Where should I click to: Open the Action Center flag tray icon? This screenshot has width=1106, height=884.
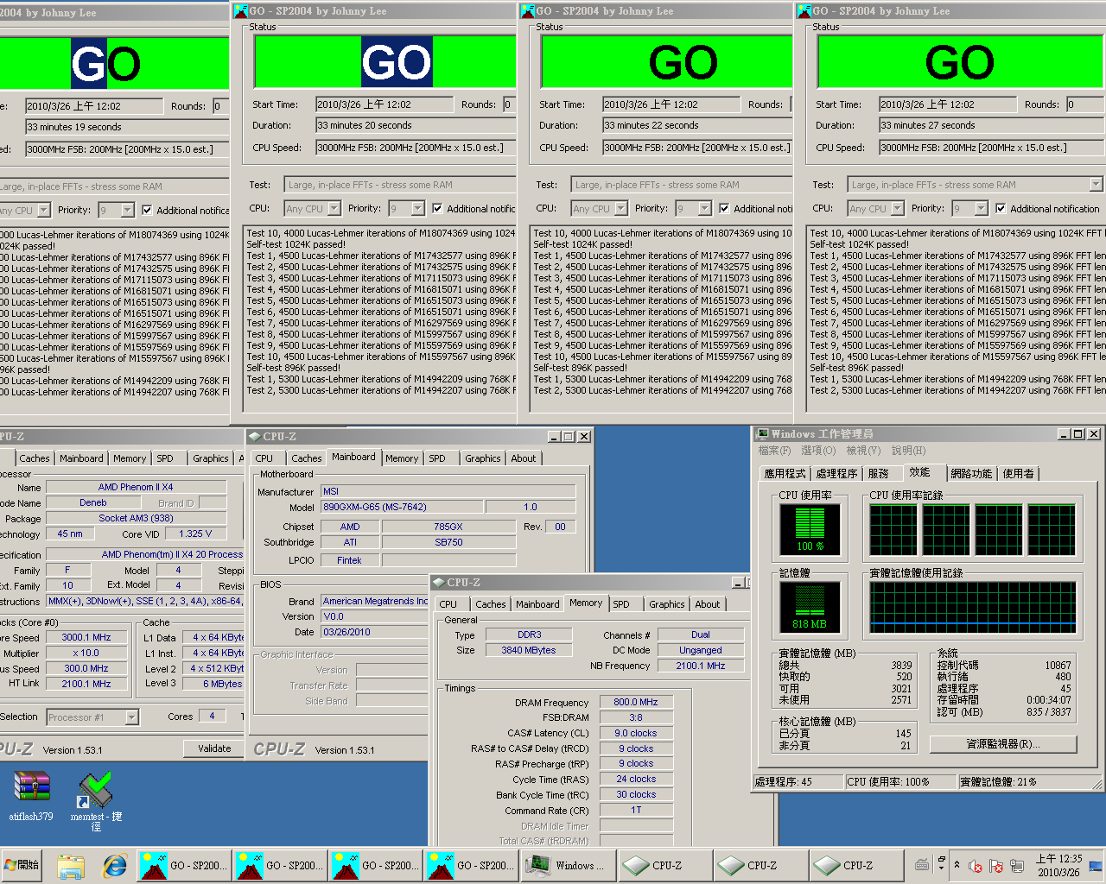(995, 866)
